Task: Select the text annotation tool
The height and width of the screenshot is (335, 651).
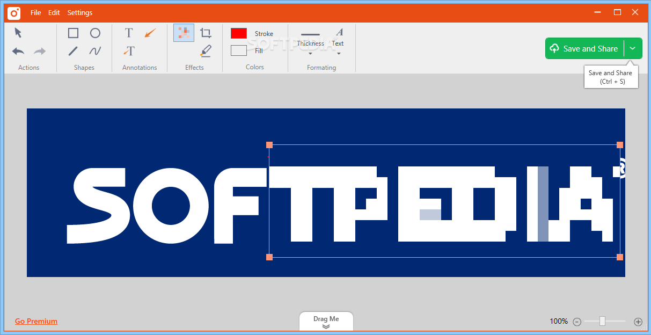Action: [x=129, y=33]
